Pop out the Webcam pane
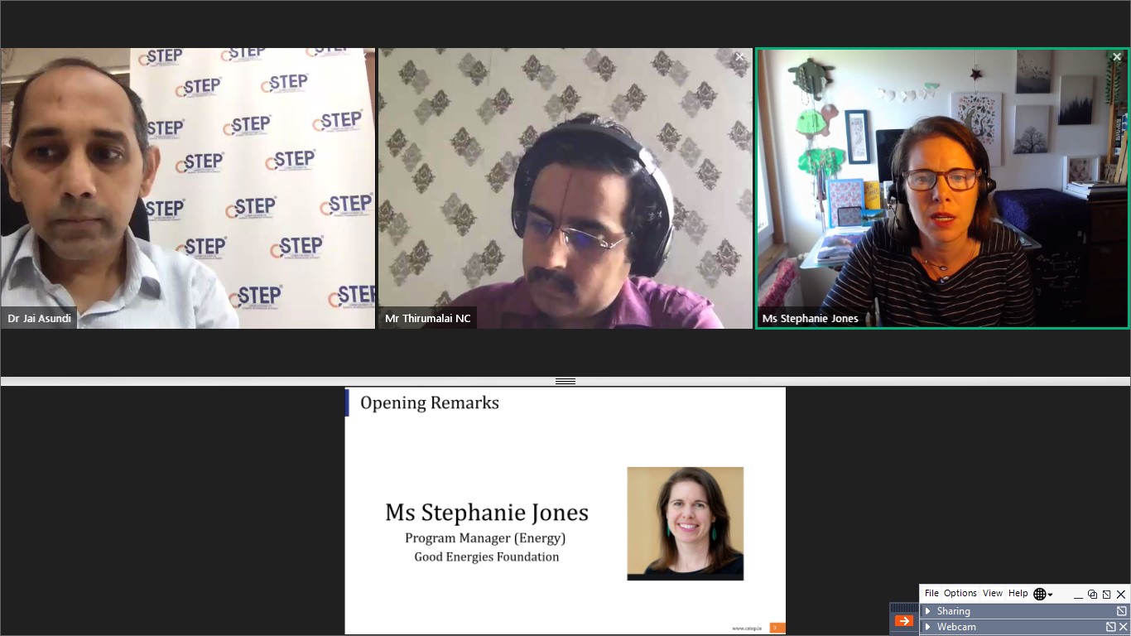 tap(1110, 627)
